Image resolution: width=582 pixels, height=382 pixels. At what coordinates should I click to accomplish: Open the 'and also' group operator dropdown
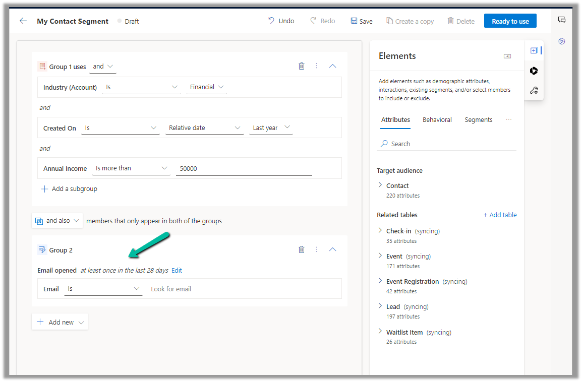click(57, 221)
